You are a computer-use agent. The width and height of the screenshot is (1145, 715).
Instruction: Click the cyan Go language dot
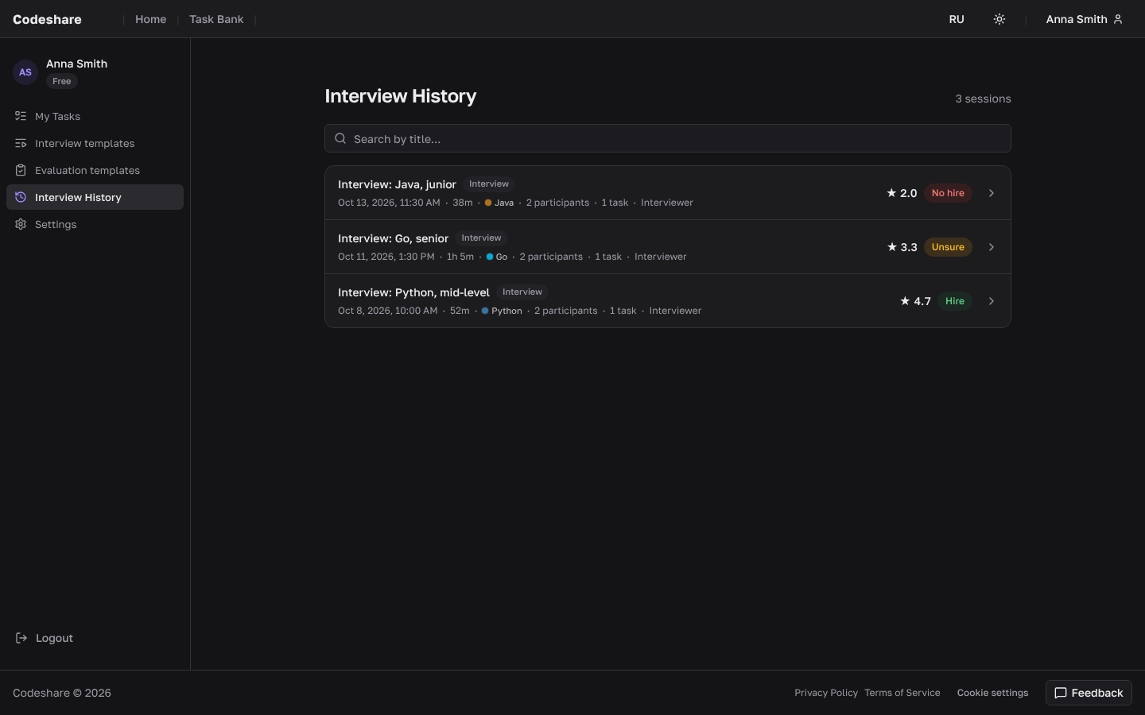490,257
